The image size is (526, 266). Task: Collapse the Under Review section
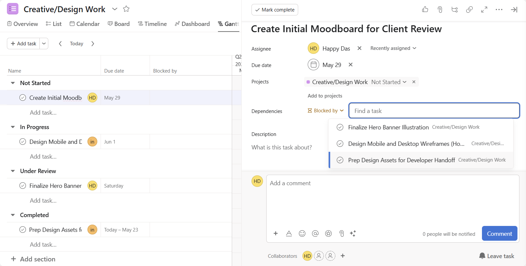(13, 171)
